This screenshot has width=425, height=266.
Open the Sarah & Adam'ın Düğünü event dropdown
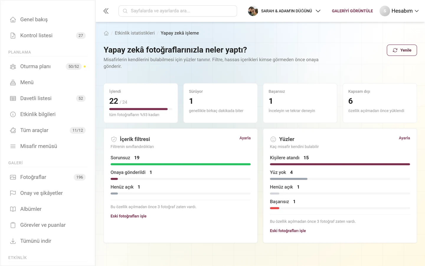[x=284, y=11]
